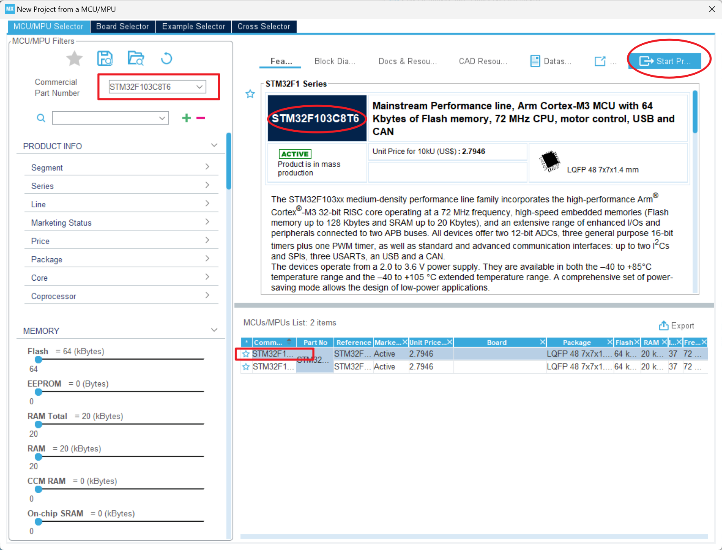Image resolution: width=722 pixels, height=550 pixels.
Task: Click the MCU list horizontal scrollbar
Action: 474,536
